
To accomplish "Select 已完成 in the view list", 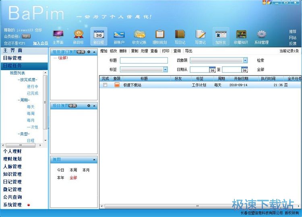I will click(33, 93).
